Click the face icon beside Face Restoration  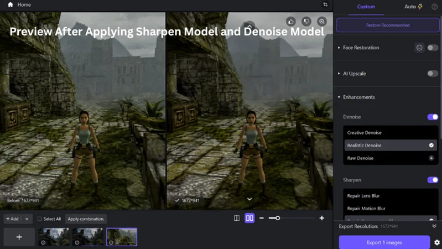419,48
